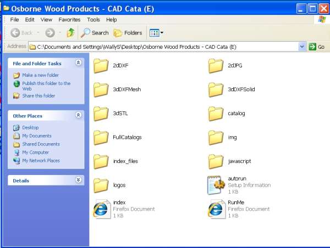
Task: Minimize the explorer window
Action: click(x=301, y=9)
